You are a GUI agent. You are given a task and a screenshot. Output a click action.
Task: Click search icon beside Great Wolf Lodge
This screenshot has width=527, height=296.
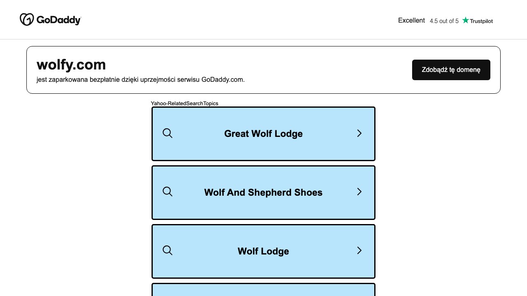click(168, 133)
